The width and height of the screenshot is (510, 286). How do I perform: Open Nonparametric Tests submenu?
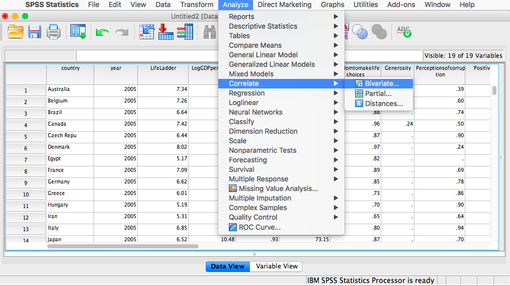tap(281, 150)
